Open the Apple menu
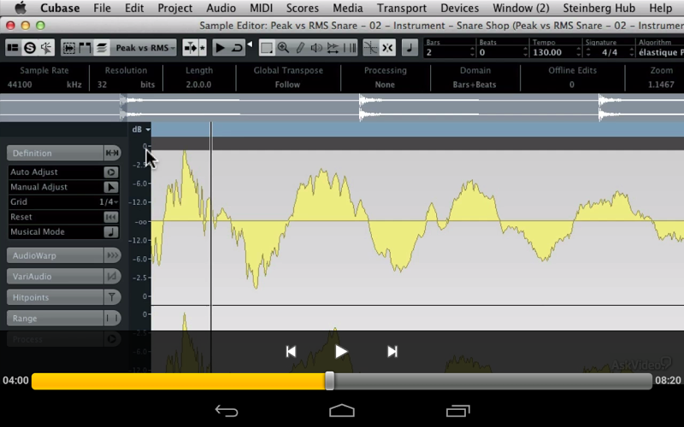Image resolution: width=684 pixels, height=427 pixels. click(x=20, y=8)
